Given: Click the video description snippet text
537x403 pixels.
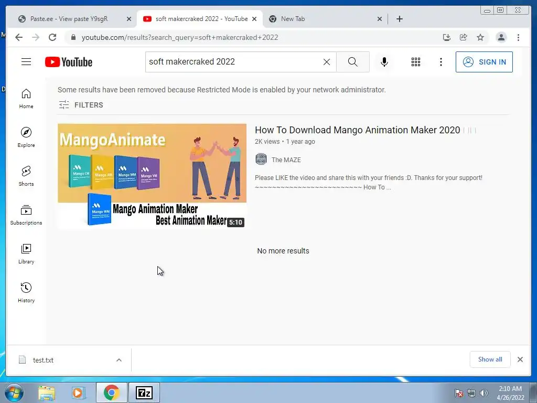Looking at the screenshot, I should [x=369, y=182].
